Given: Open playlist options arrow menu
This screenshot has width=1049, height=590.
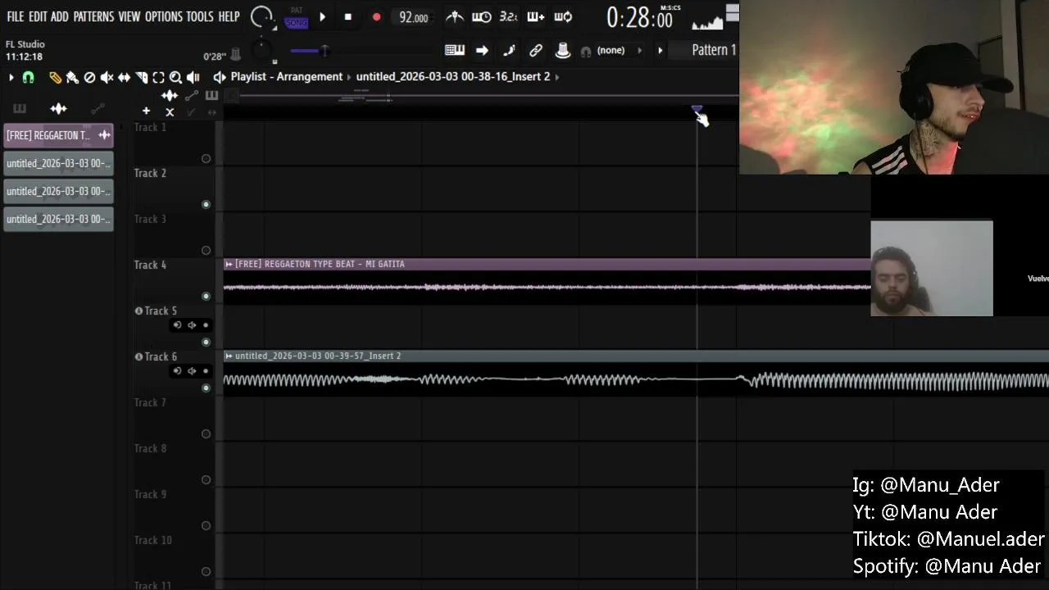Looking at the screenshot, I should (x=11, y=77).
